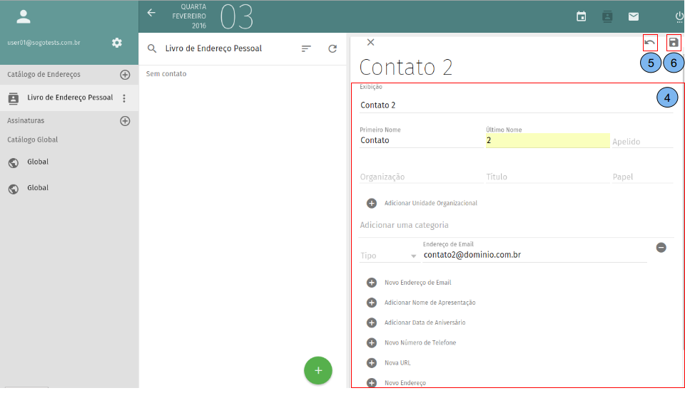Open the sort contacts menu
685x393 pixels.
306,48
